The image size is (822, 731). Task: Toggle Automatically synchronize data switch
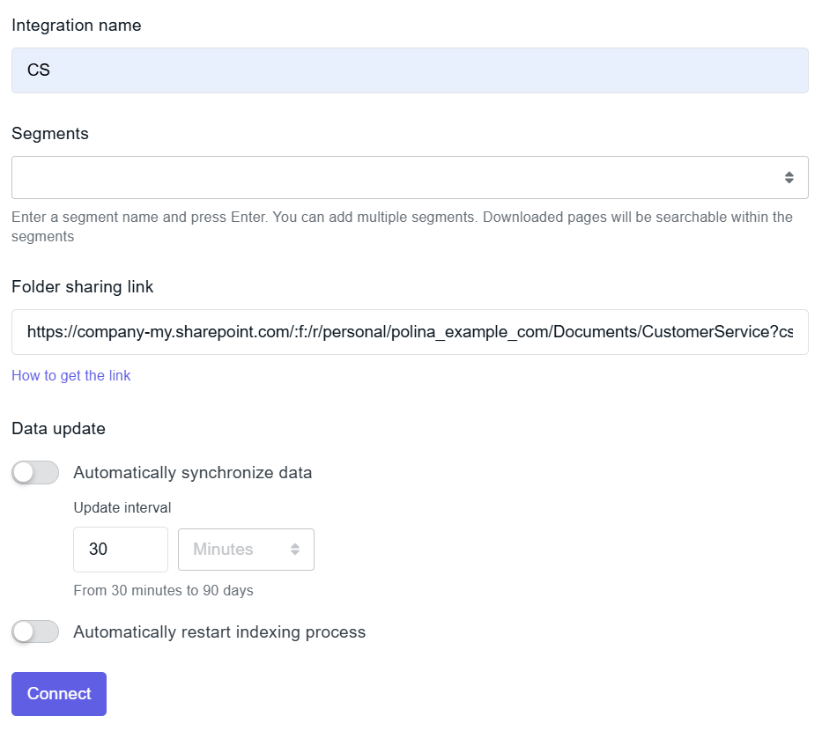point(34,473)
